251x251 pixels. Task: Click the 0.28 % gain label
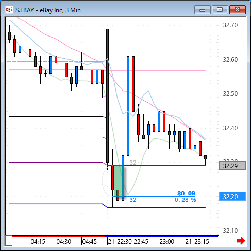185,200
